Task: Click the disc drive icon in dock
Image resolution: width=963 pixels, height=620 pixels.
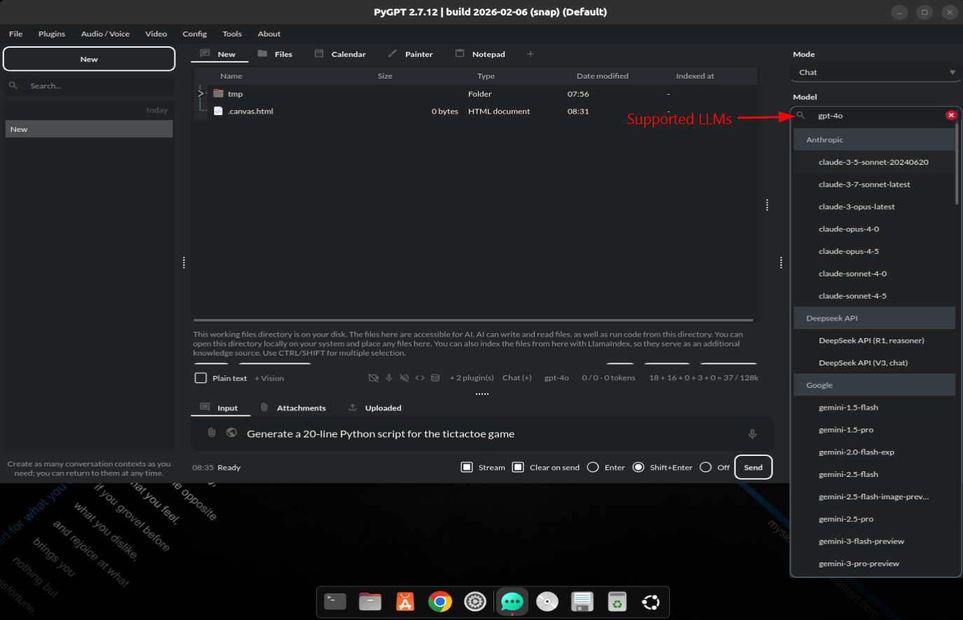Action: tap(547, 601)
